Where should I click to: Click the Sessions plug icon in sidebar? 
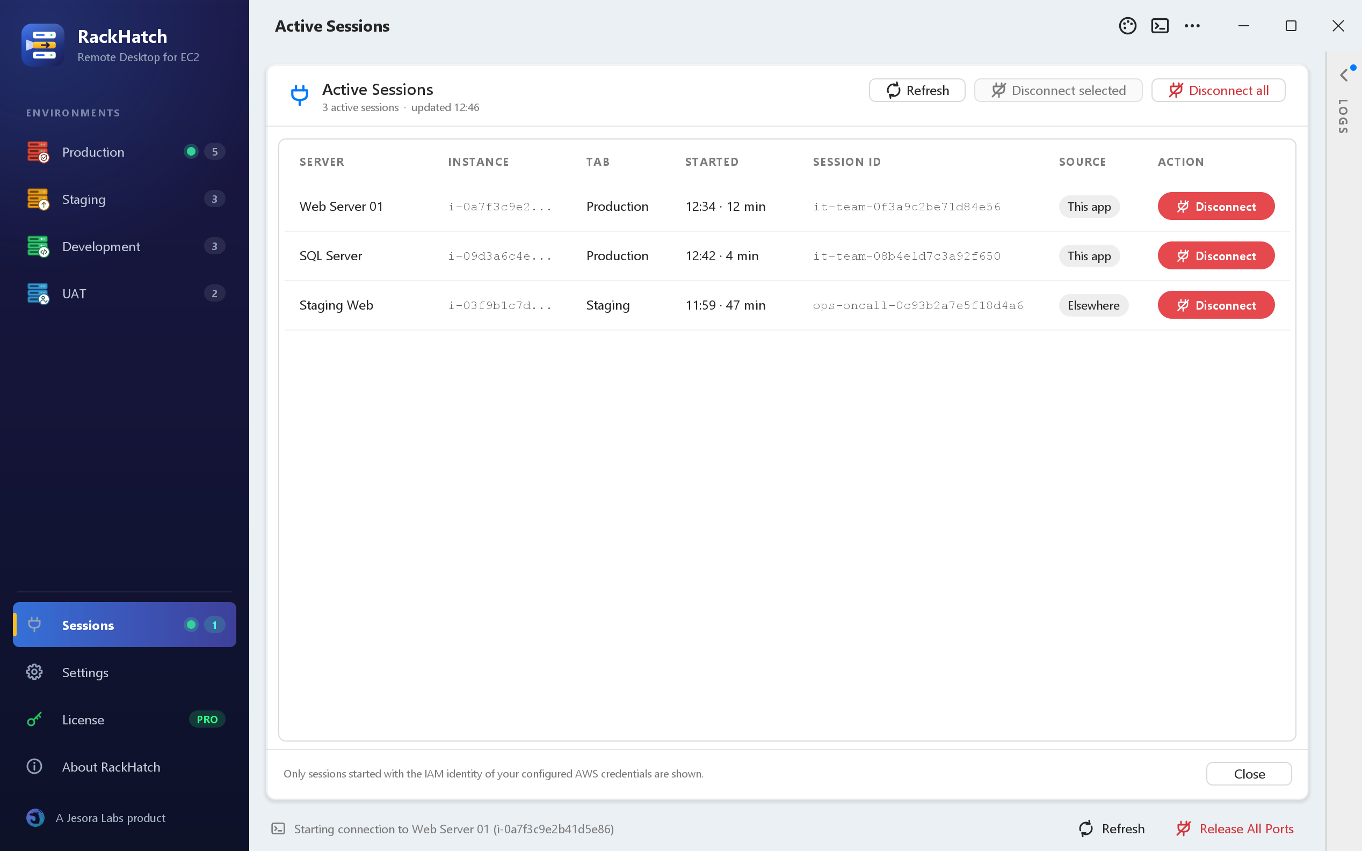[34, 624]
